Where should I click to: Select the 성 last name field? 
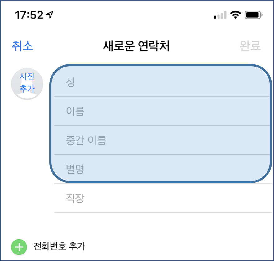pyautogui.click(x=162, y=82)
